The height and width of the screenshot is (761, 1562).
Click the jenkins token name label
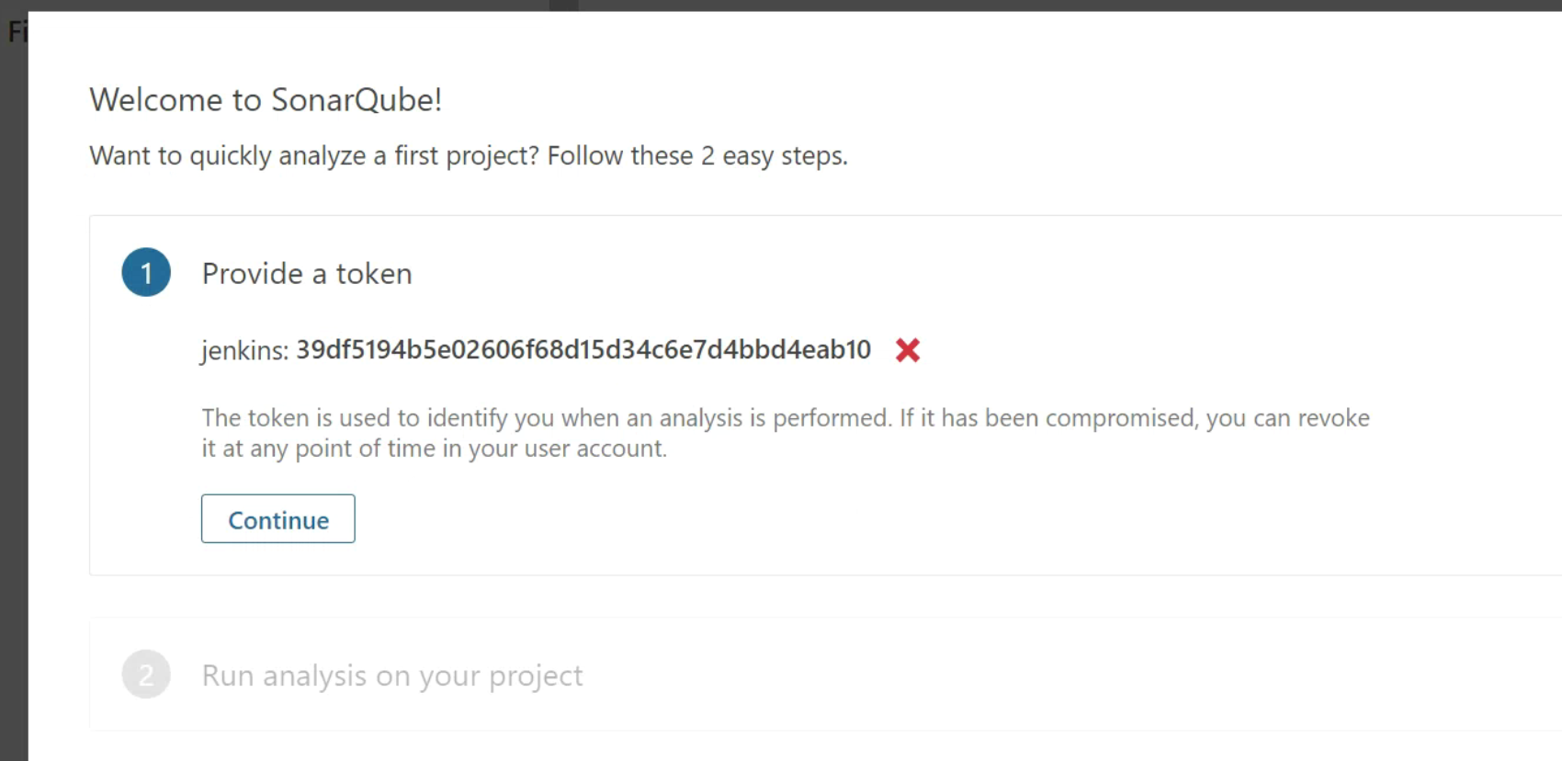[244, 351]
